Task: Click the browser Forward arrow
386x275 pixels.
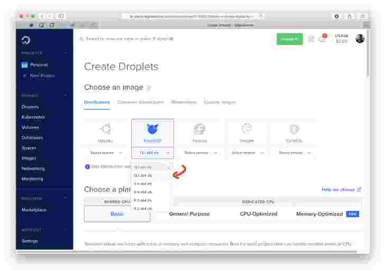Action: click(x=49, y=16)
